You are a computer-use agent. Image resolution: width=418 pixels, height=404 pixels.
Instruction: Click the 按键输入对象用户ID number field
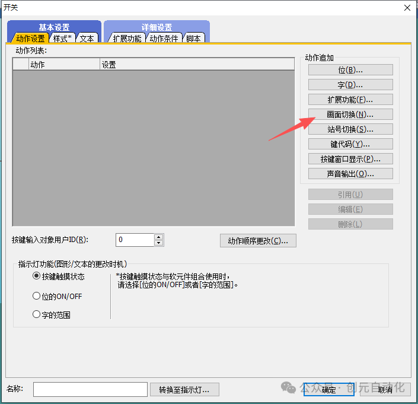(135, 240)
